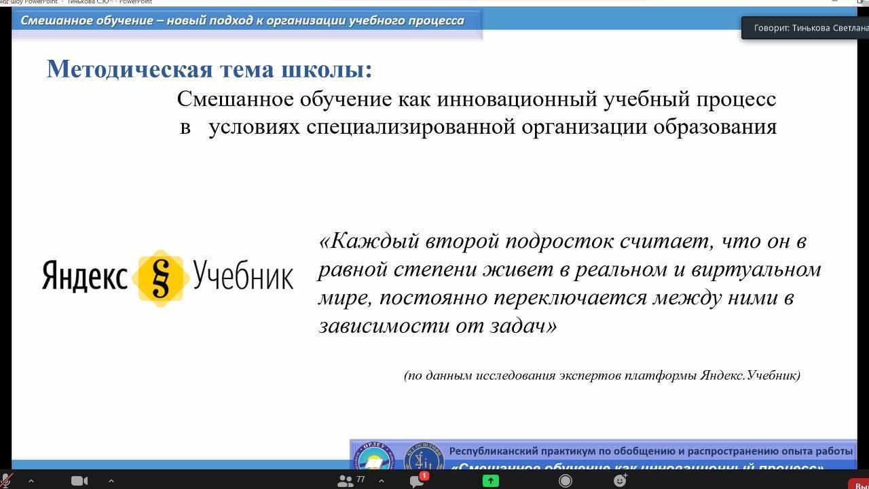Expand the arrow next to participants

tap(381, 481)
